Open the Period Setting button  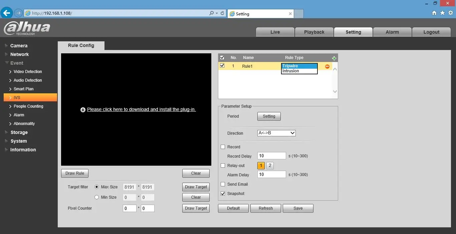[x=269, y=116]
